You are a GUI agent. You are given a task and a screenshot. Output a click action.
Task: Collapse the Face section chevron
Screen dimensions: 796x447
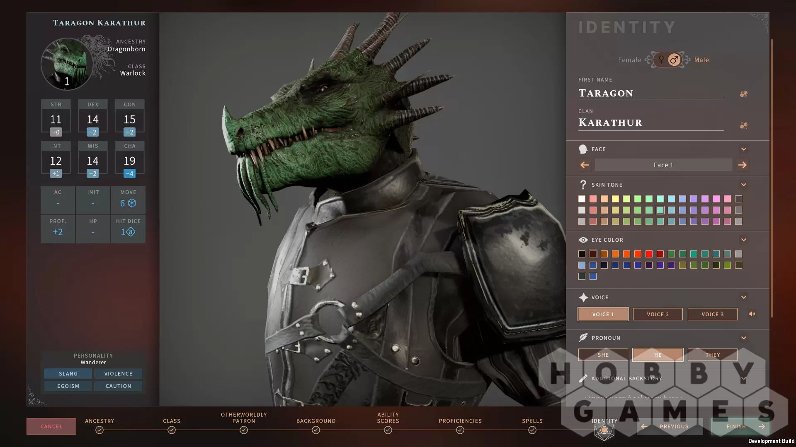point(743,149)
